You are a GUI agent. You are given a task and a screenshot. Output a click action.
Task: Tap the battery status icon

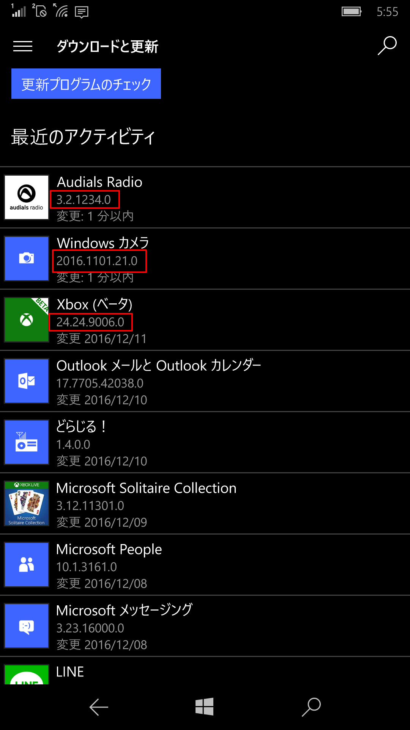point(352,11)
